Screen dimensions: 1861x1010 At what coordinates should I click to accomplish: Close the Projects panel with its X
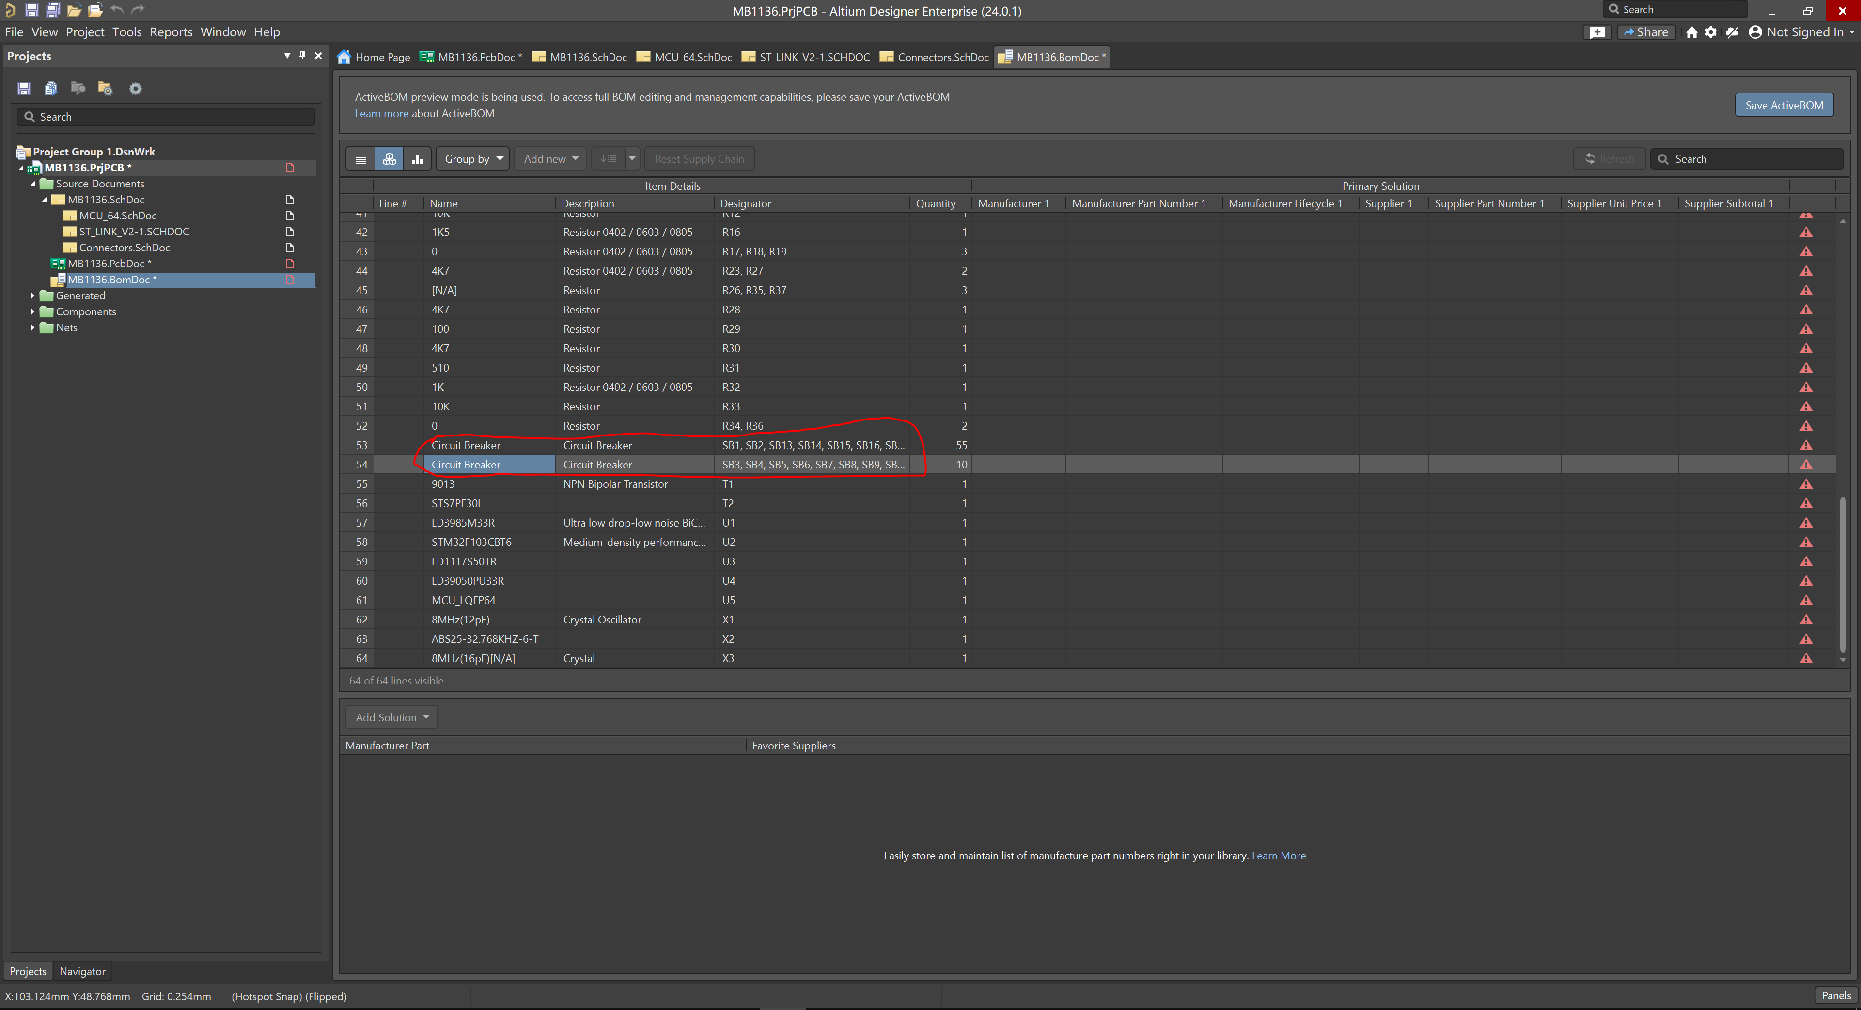(x=318, y=56)
